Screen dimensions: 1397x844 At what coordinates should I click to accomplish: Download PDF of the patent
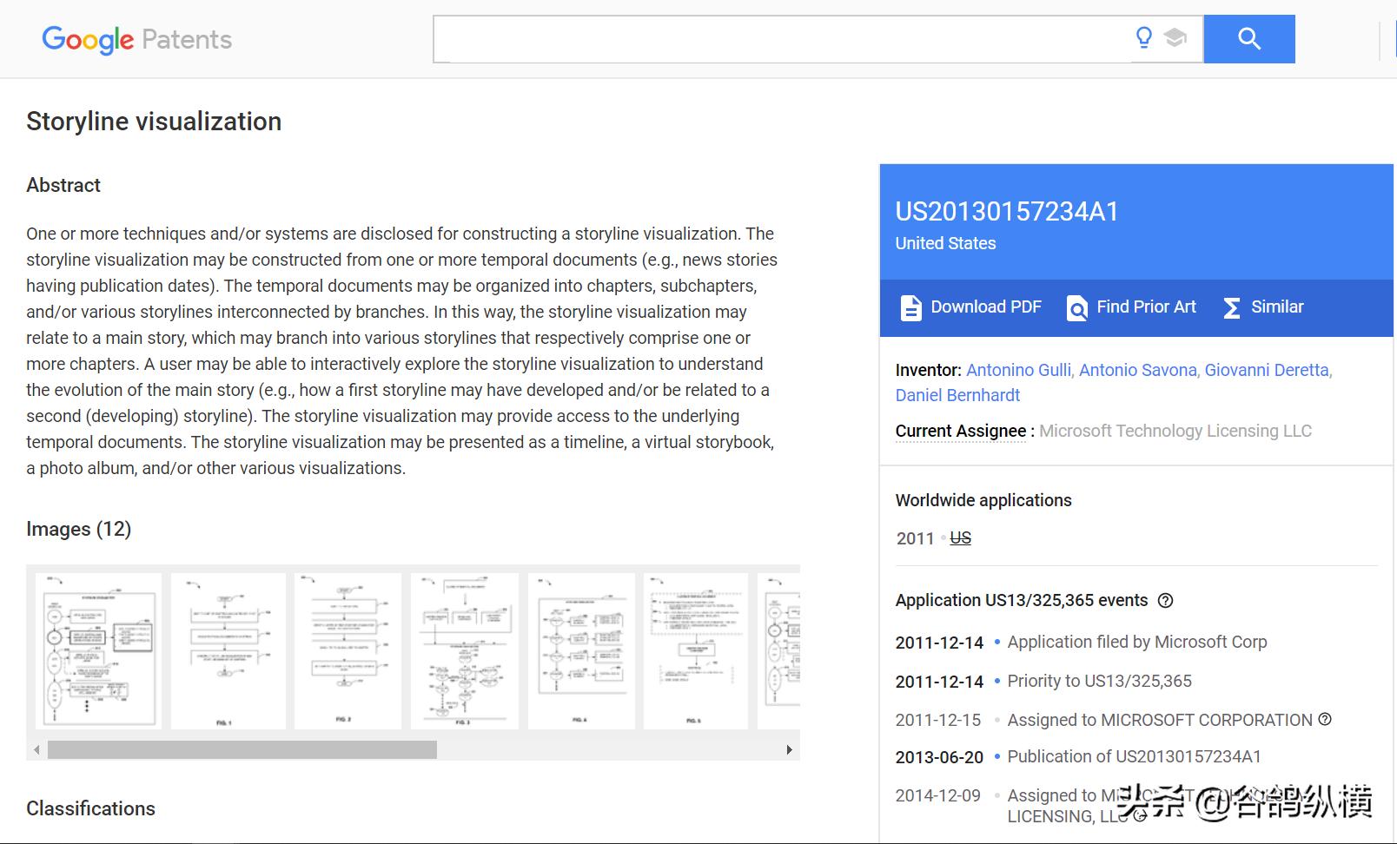tap(970, 307)
